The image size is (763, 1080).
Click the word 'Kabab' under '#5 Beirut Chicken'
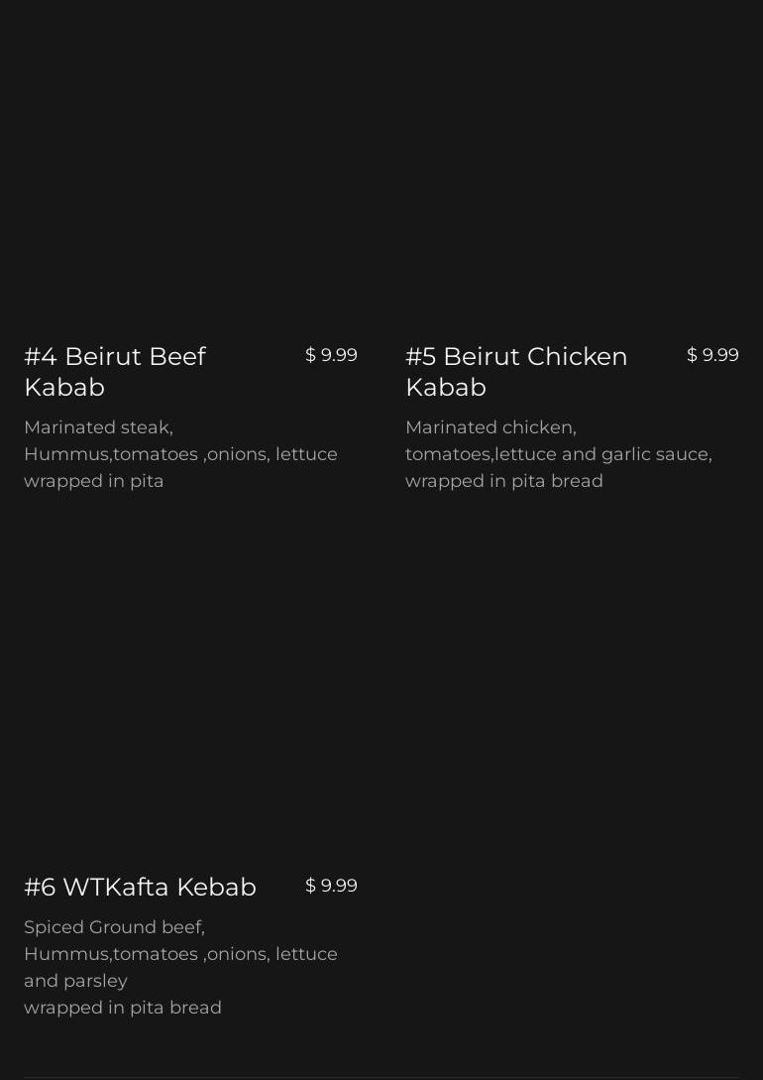tap(446, 387)
